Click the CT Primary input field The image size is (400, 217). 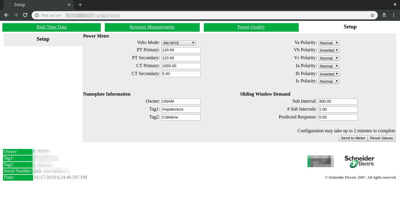181,66
